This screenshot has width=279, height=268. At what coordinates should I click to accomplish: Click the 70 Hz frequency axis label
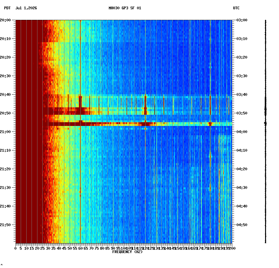click(91, 248)
